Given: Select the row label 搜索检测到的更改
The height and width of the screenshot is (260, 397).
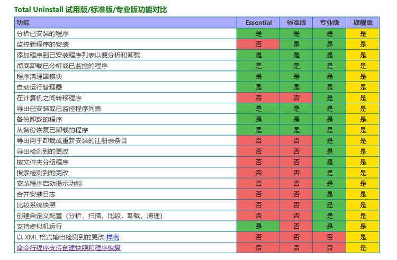Looking at the screenshot, I should point(42,173).
